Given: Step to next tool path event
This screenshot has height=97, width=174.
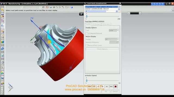Looking at the screenshot, I should coord(107,86).
